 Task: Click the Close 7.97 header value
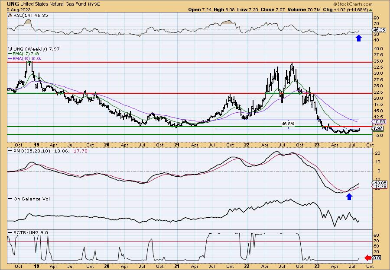272,10
